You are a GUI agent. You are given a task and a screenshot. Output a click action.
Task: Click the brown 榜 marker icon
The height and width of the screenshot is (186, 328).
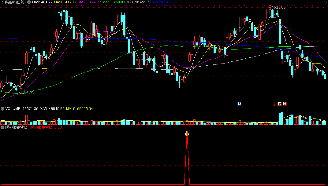[x=279, y=104]
